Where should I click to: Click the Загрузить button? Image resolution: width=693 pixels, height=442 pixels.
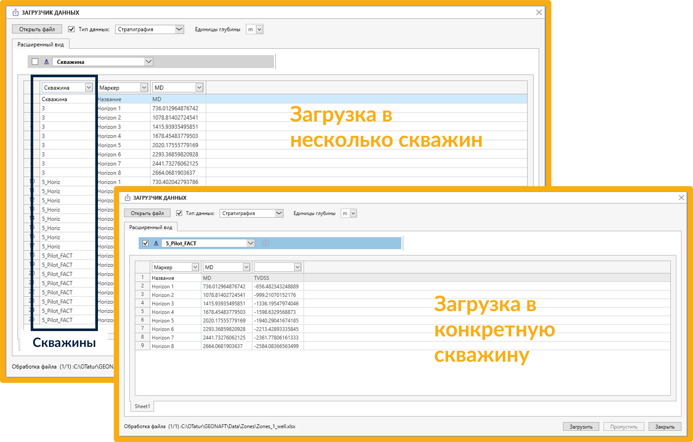(581, 427)
